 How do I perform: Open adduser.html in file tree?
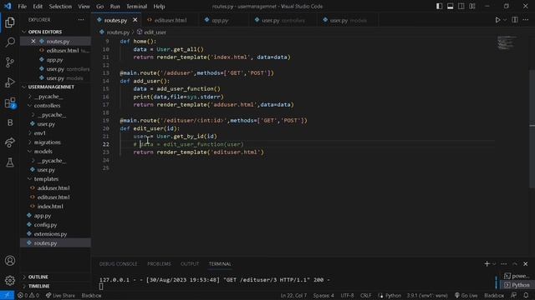click(53, 188)
